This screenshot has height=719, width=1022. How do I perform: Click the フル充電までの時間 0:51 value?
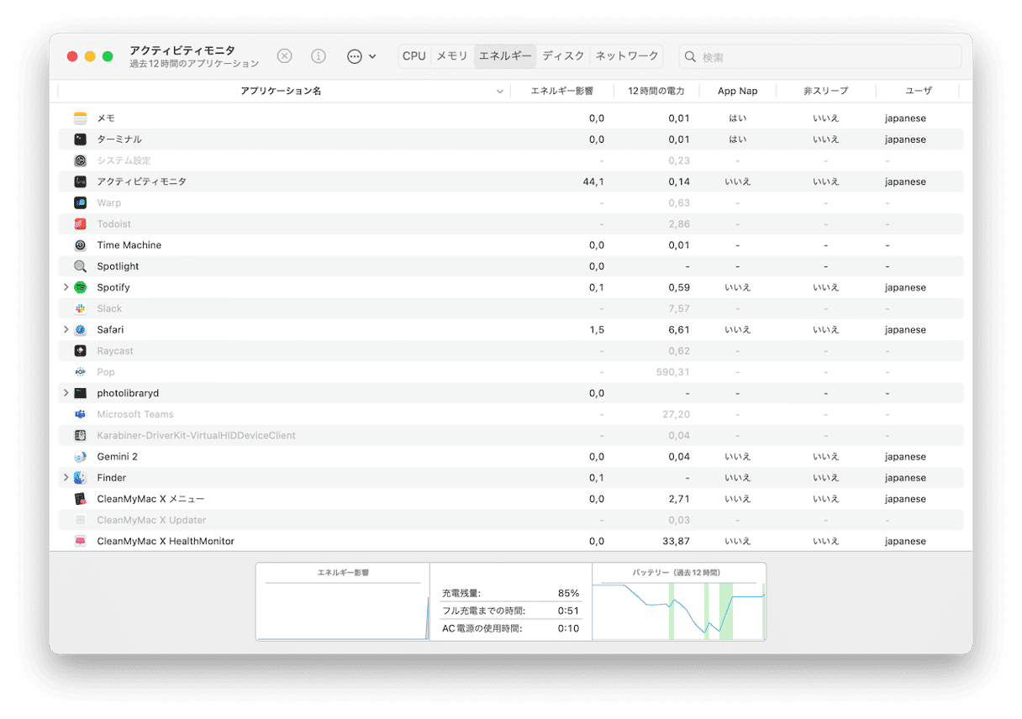pos(568,611)
